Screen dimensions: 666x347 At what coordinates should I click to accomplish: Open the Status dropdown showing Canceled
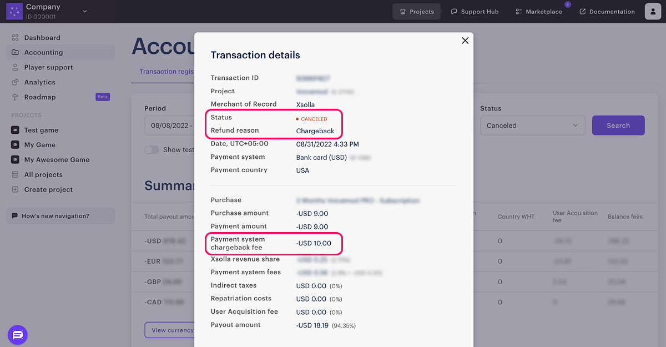(532, 125)
